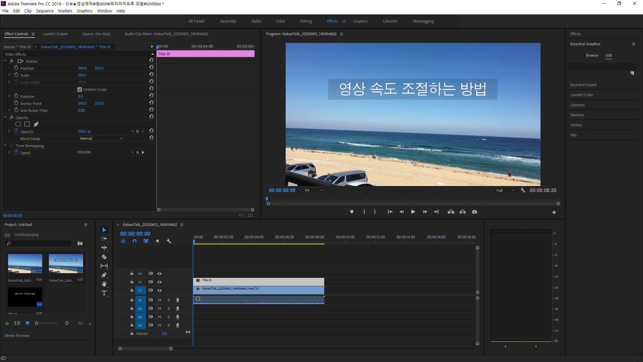Click the Add Marker icon in the Program monitor
Screen dimensions: 643x362
coord(352,212)
